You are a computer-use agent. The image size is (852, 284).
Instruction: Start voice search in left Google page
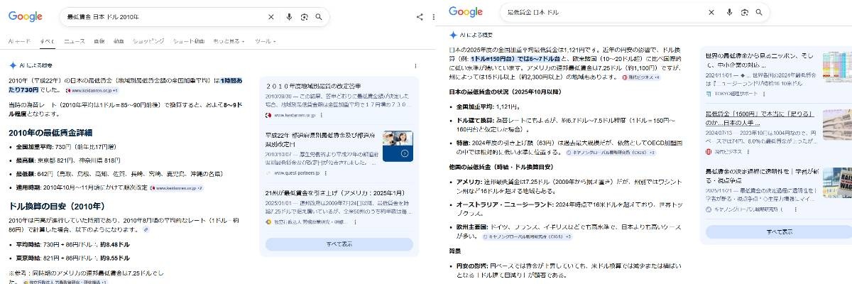pos(289,17)
